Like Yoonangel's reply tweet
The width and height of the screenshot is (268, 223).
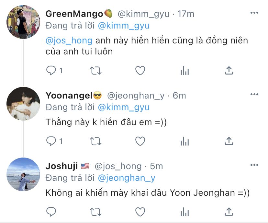[140, 141]
